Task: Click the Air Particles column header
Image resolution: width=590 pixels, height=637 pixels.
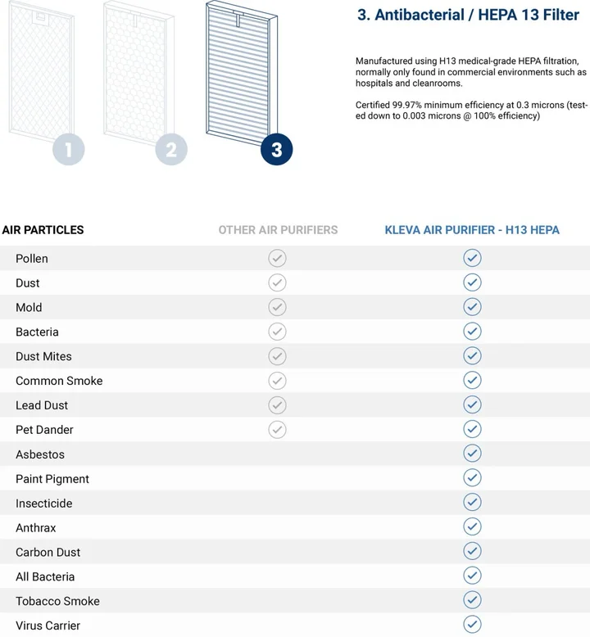Action: pyautogui.click(x=43, y=230)
